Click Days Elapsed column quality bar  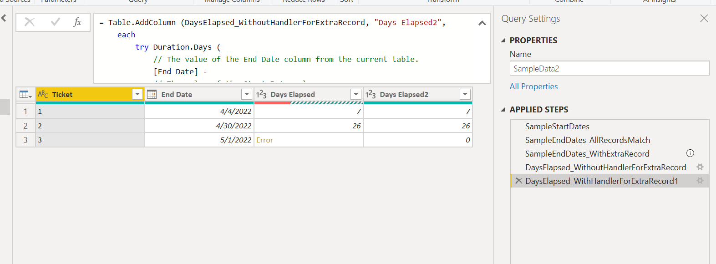coord(309,103)
